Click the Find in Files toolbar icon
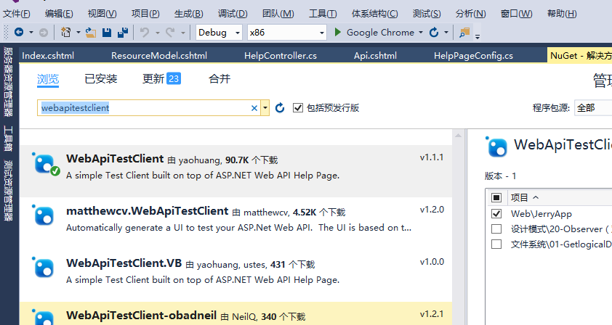The height and width of the screenshot is (325, 612). pos(464,33)
